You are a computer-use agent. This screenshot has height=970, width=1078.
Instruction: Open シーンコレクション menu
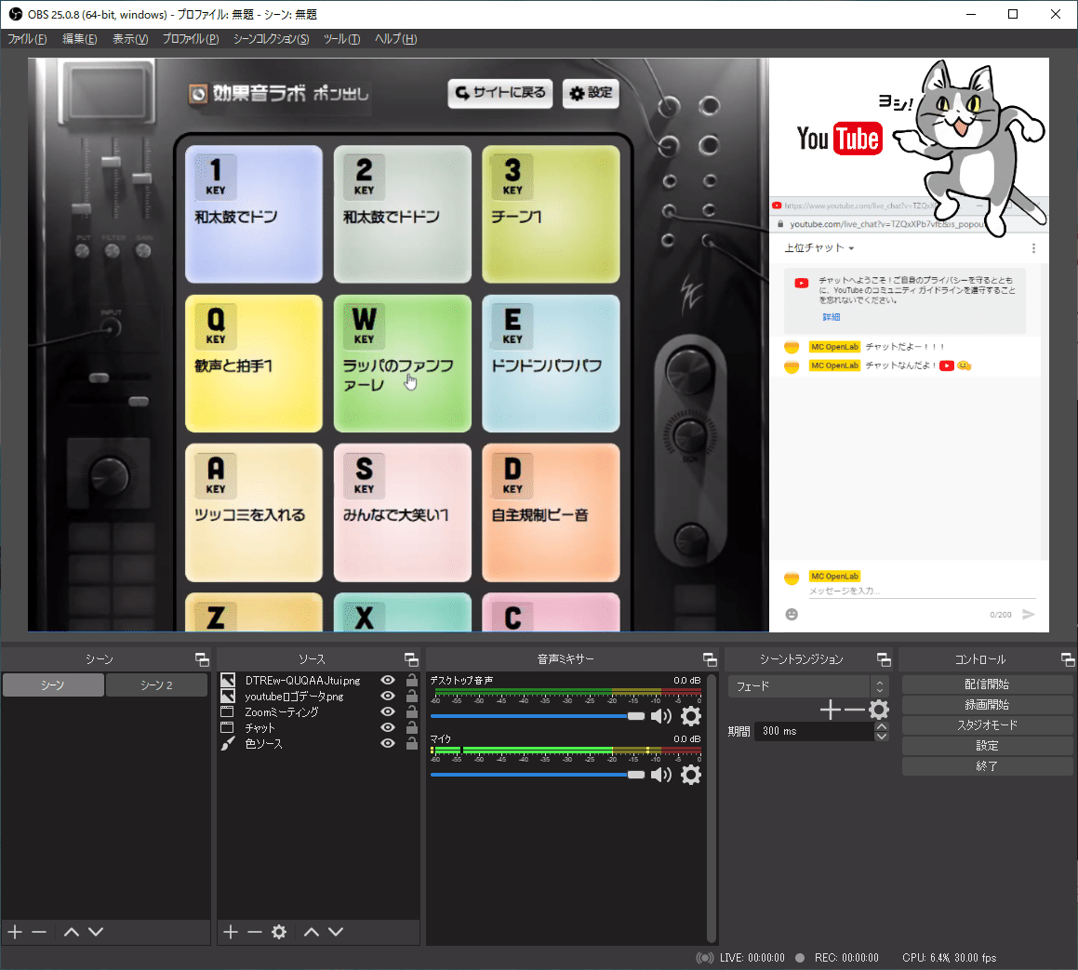tap(271, 39)
